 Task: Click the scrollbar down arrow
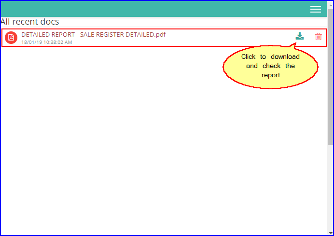330,233
